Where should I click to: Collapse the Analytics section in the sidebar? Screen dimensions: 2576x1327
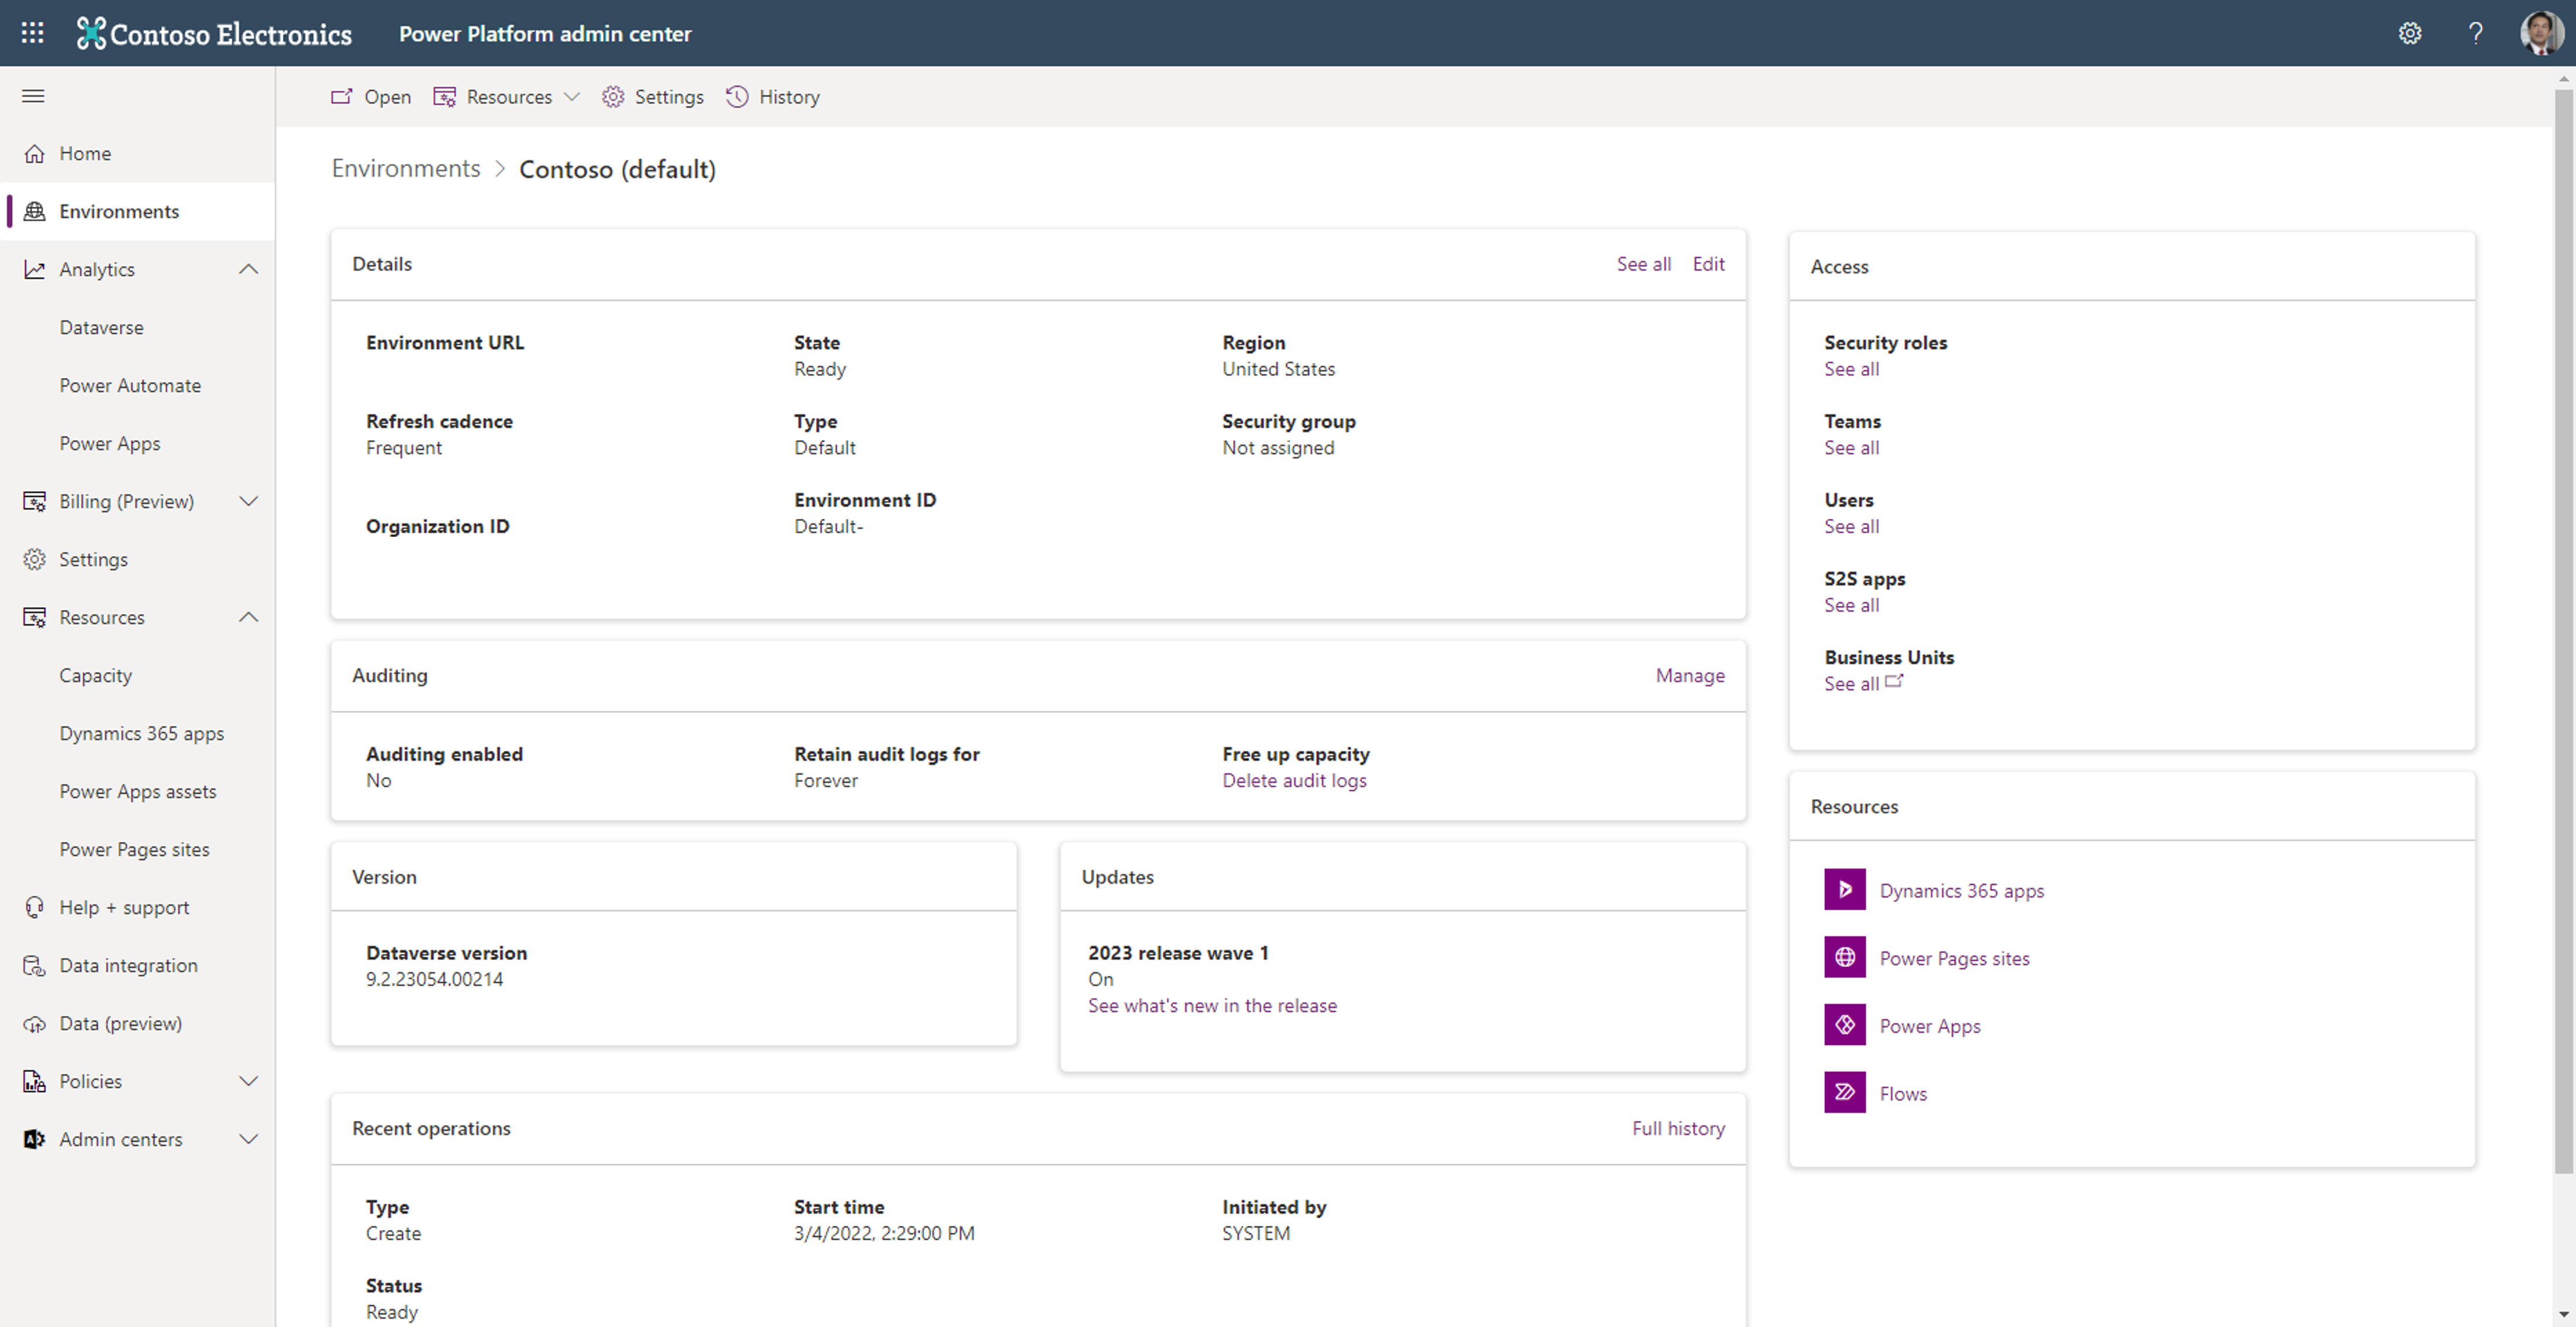pyautogui.click(x=249, y=268)
